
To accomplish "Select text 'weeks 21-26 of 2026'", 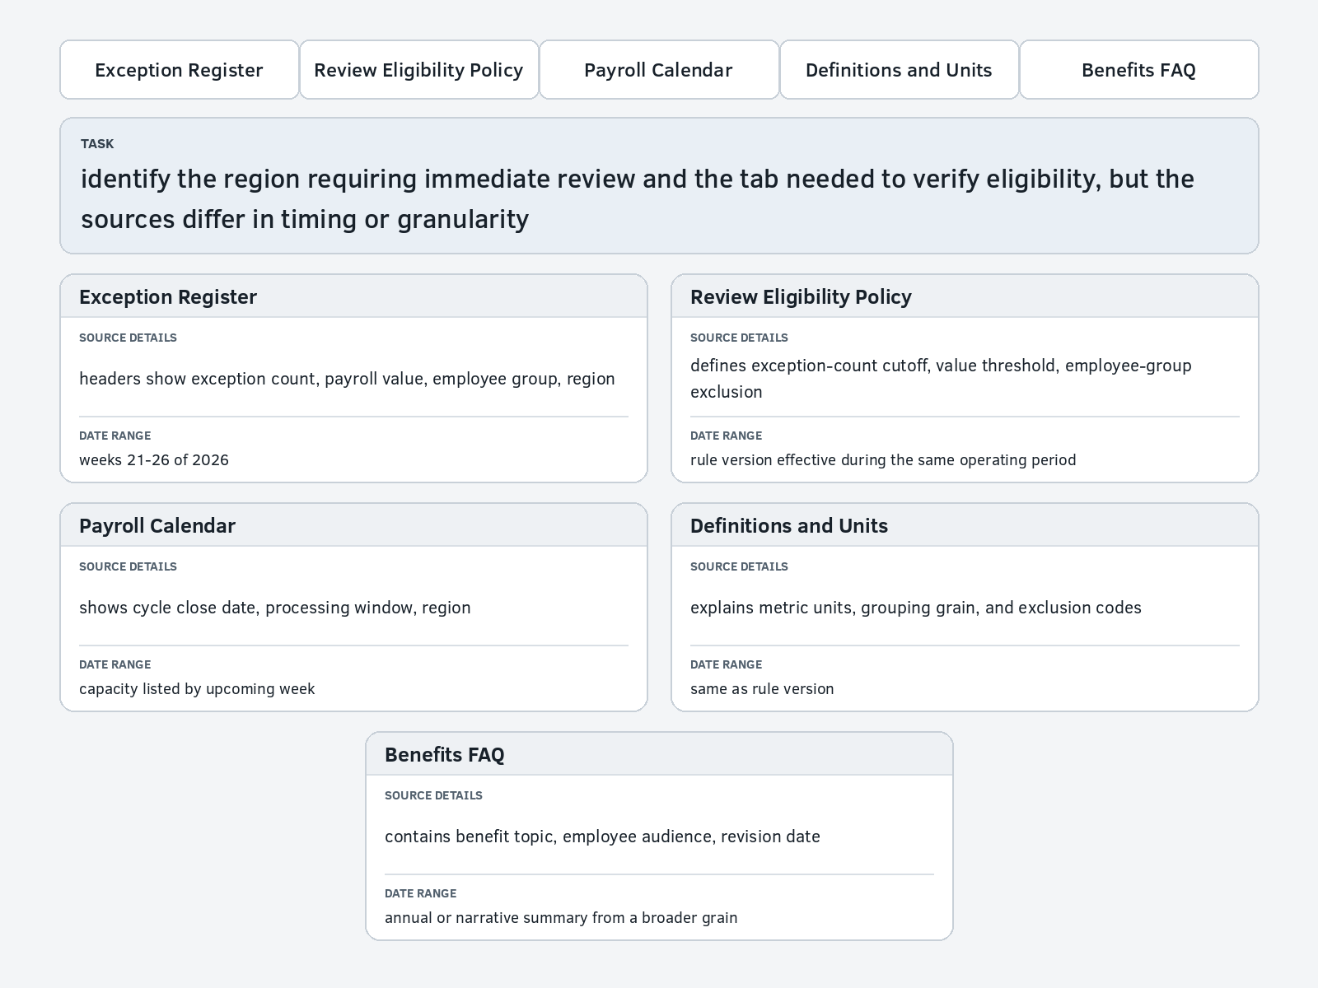I will pos(154,459).
